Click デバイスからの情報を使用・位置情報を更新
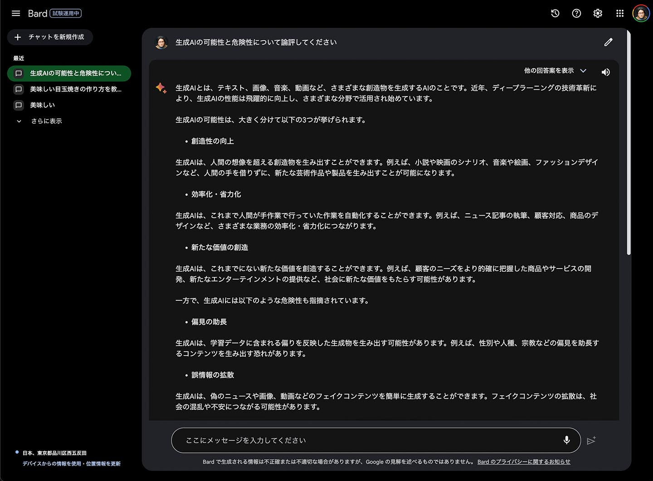The width and height of the screenshot is (653, 481). tap(71, 463)
